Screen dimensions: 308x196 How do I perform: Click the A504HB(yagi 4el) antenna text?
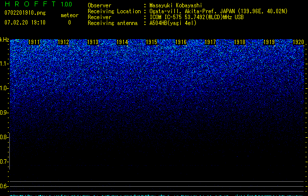[x=173, y=23]
